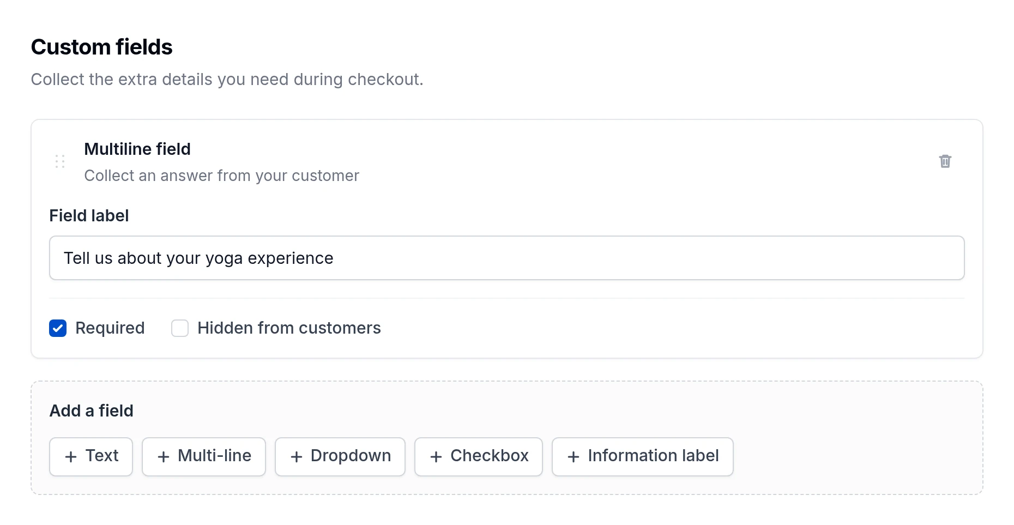
Task: Click the 'Field label' caption
Action: [x=89, y=216]
